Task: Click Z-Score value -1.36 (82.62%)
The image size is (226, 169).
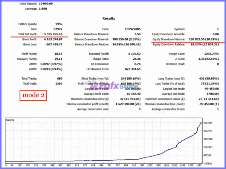Action: (x=208, y=59)
